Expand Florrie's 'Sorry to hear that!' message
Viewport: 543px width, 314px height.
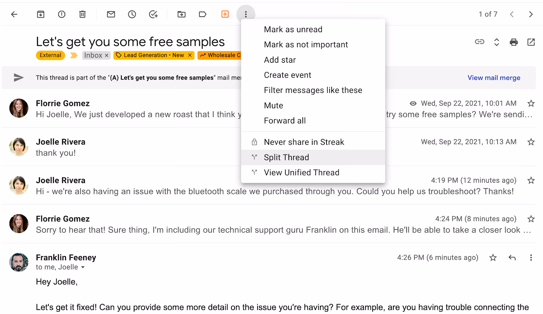click(x=269, y=224)
